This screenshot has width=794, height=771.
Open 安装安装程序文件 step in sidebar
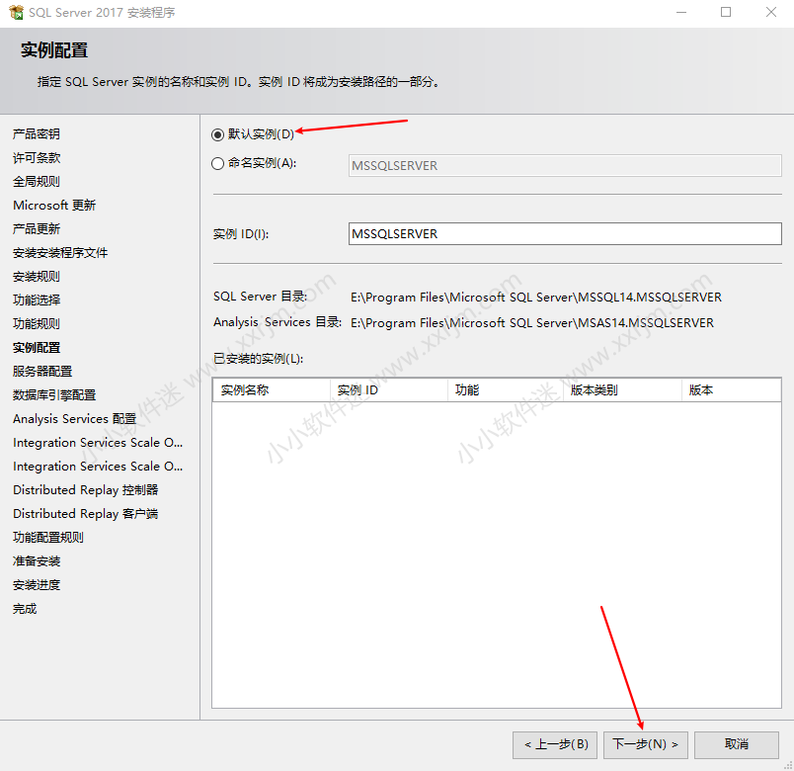(60, 252)
